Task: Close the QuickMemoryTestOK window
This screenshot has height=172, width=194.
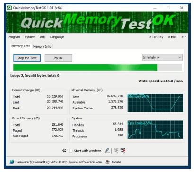Action: coord(182,8)
